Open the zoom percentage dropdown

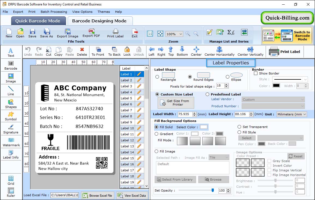point(181,34)
